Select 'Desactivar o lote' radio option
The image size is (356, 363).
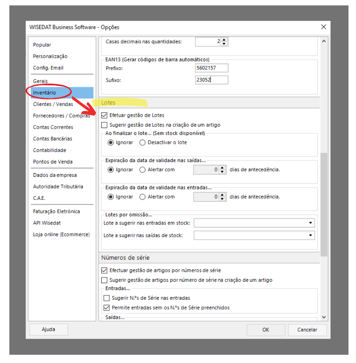coord(143,142)
